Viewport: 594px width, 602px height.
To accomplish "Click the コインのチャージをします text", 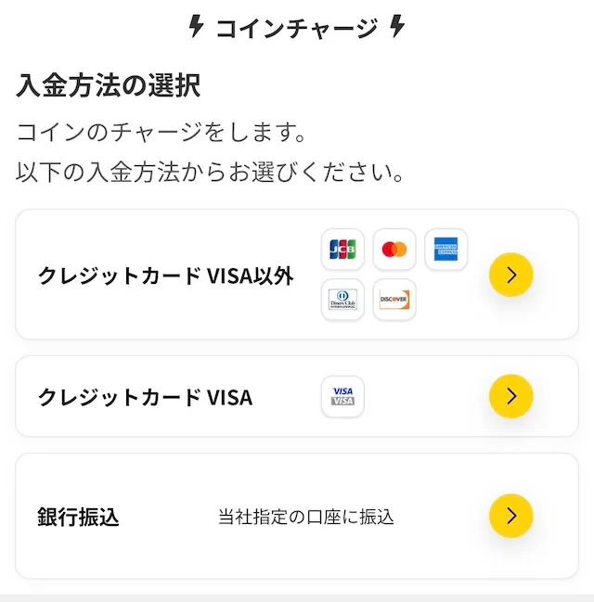I will (x=161, y=132).
